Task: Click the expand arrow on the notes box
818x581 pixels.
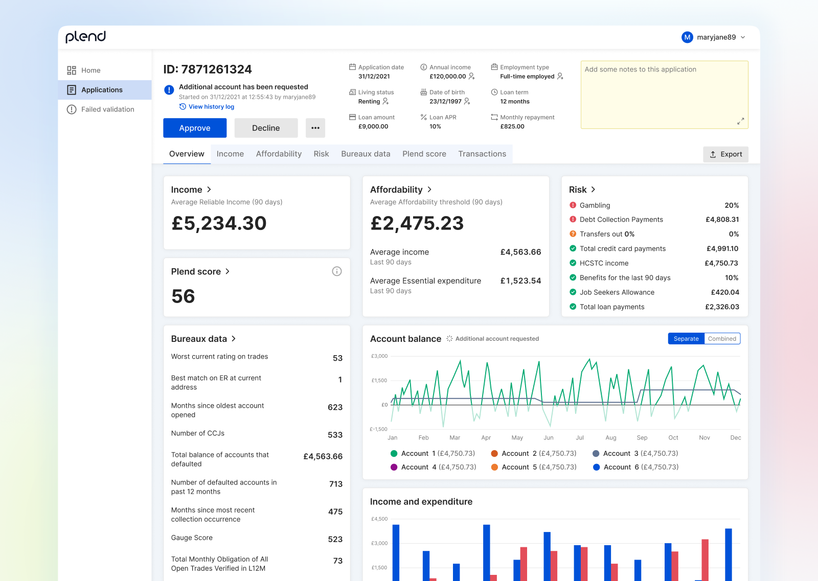Action: click(x=740, y=121)
